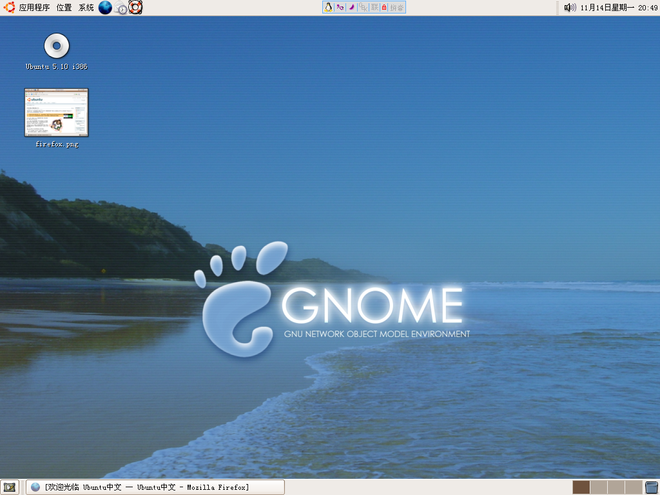Image resolution: width=660 pixels, height=495 pixels.
Task: Toggle the purple half-moon half-width icon
Action: 351,7
